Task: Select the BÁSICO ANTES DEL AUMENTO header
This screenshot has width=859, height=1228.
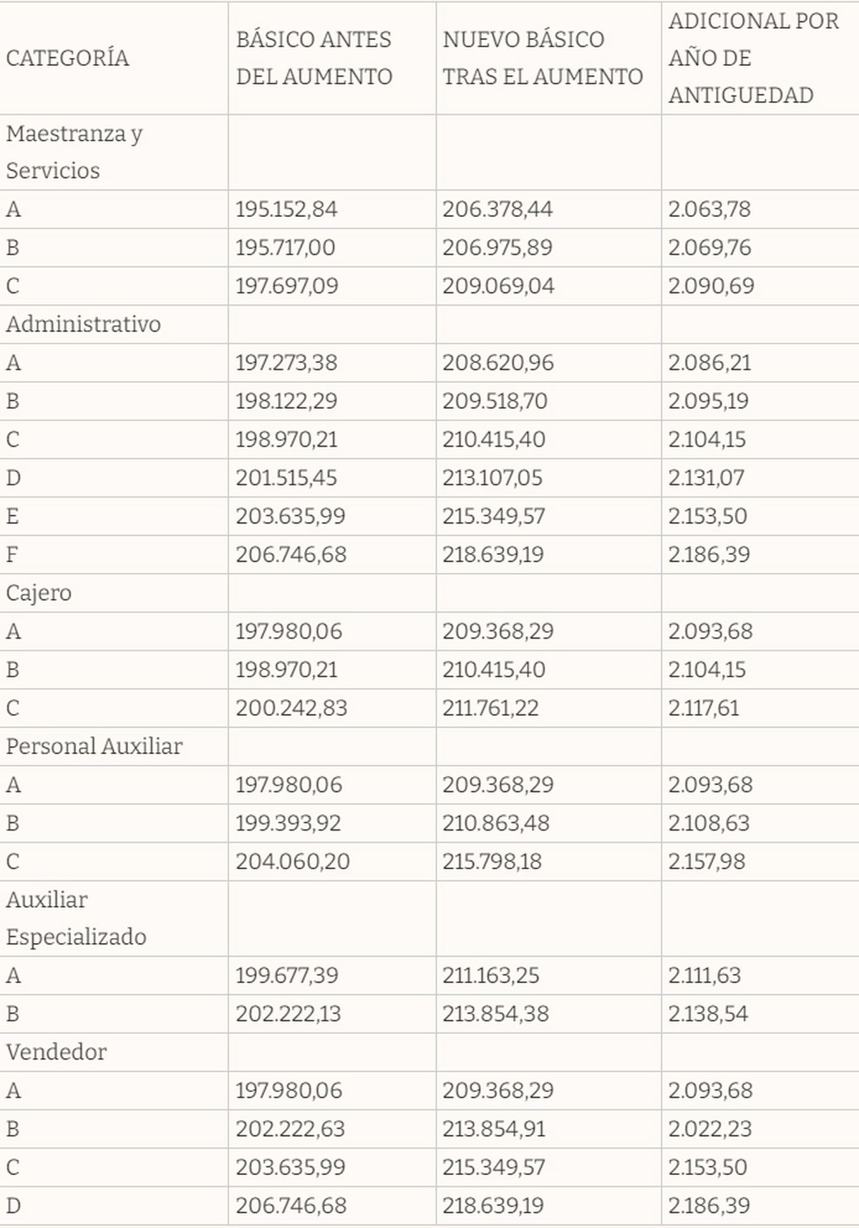Action: pyautogui.click(x=314, y=58)
